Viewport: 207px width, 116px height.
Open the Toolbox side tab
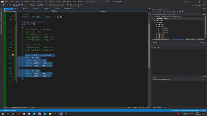coord(2,29)
